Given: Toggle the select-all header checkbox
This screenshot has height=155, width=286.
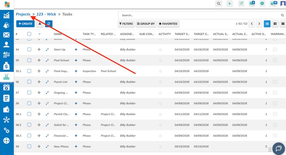Looking at the screenshot, I should (x=29, y=34).
